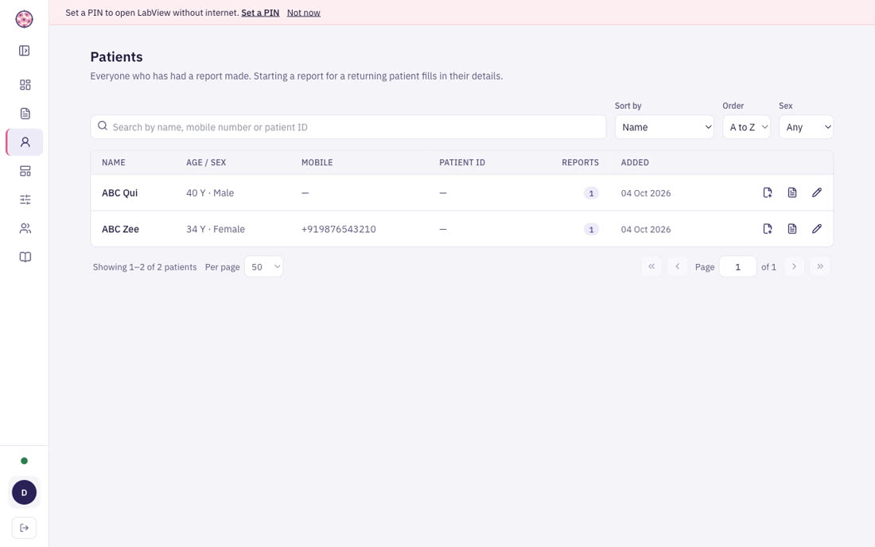The image size is (875, 547).
Task: Go to previous page button
Action: [x=678, y=266]
